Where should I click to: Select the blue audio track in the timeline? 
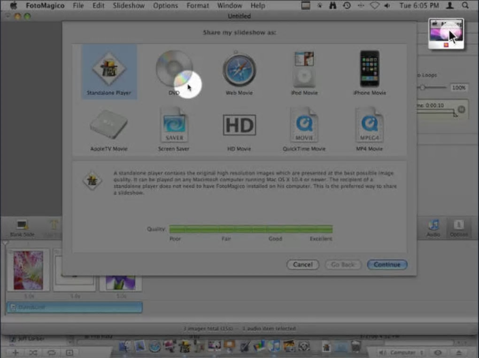[x=75, y=307]
